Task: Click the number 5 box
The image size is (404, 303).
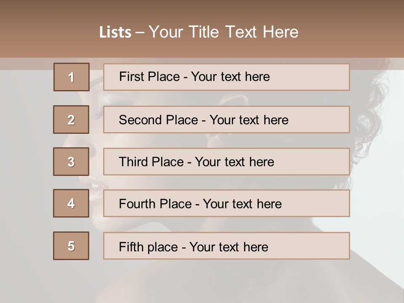Action: click(x=71, y=246)
